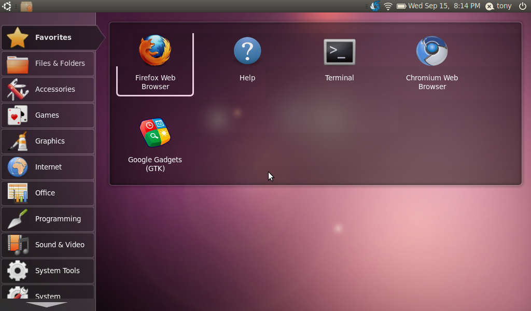Screen dimensions: 531x311
Task: Switch to Files & Folders category
Action: coord(48,63)
